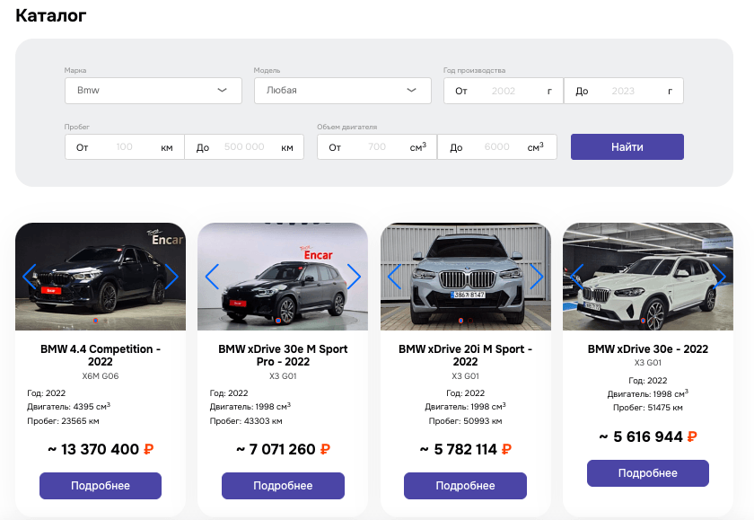754x520 pixels.
Task: Show next photo of white BMW xDrive 30e
Action: (719, 277)
